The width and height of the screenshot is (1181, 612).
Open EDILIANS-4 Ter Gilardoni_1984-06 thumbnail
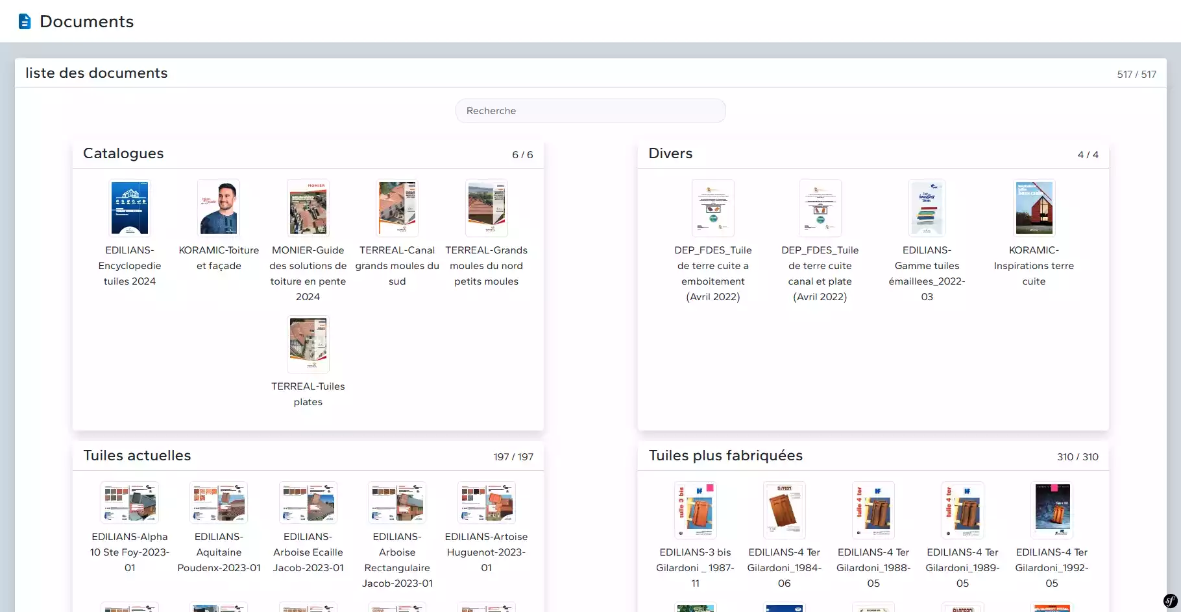pos(785,510)
